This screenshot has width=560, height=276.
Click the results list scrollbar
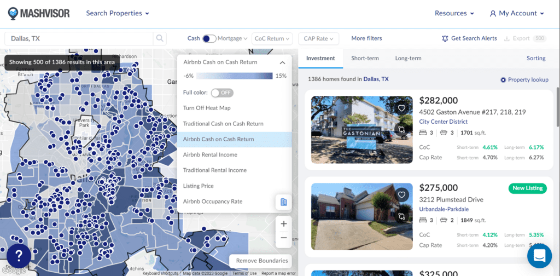558,106
